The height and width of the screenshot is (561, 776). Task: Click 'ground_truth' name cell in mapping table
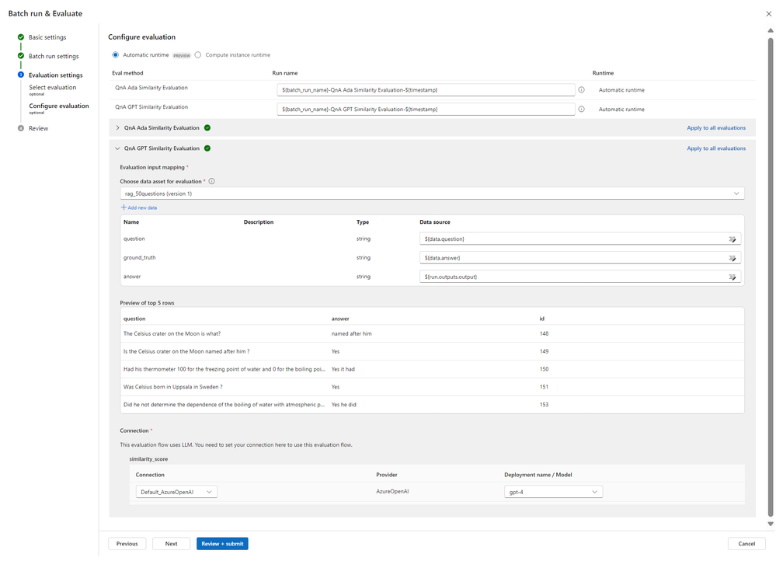point(140,258)
